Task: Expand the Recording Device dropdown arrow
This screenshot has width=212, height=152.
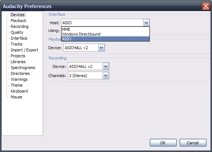Action: 106,66
